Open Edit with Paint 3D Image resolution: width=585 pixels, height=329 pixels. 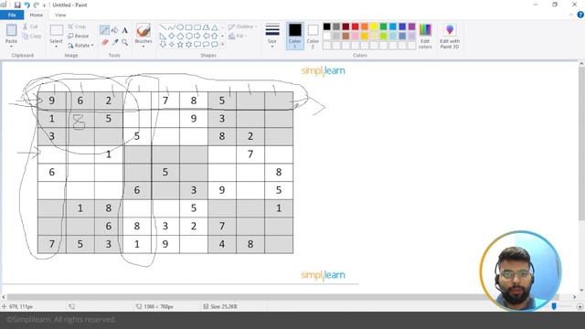pos(450,37)
